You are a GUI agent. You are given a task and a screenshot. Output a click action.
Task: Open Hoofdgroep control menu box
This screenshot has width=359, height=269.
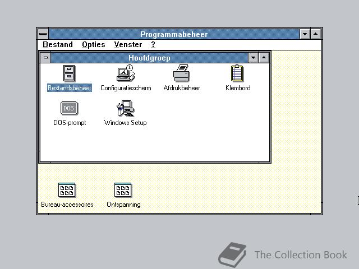click(x=45, y=58)
